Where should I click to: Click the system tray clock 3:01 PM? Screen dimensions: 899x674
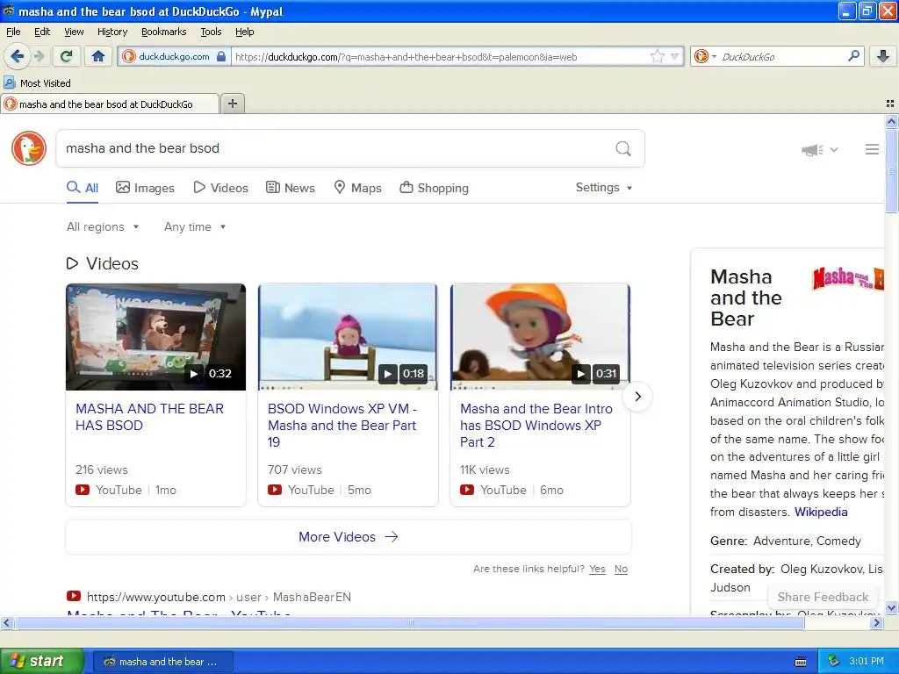click(x=867, y=662)
